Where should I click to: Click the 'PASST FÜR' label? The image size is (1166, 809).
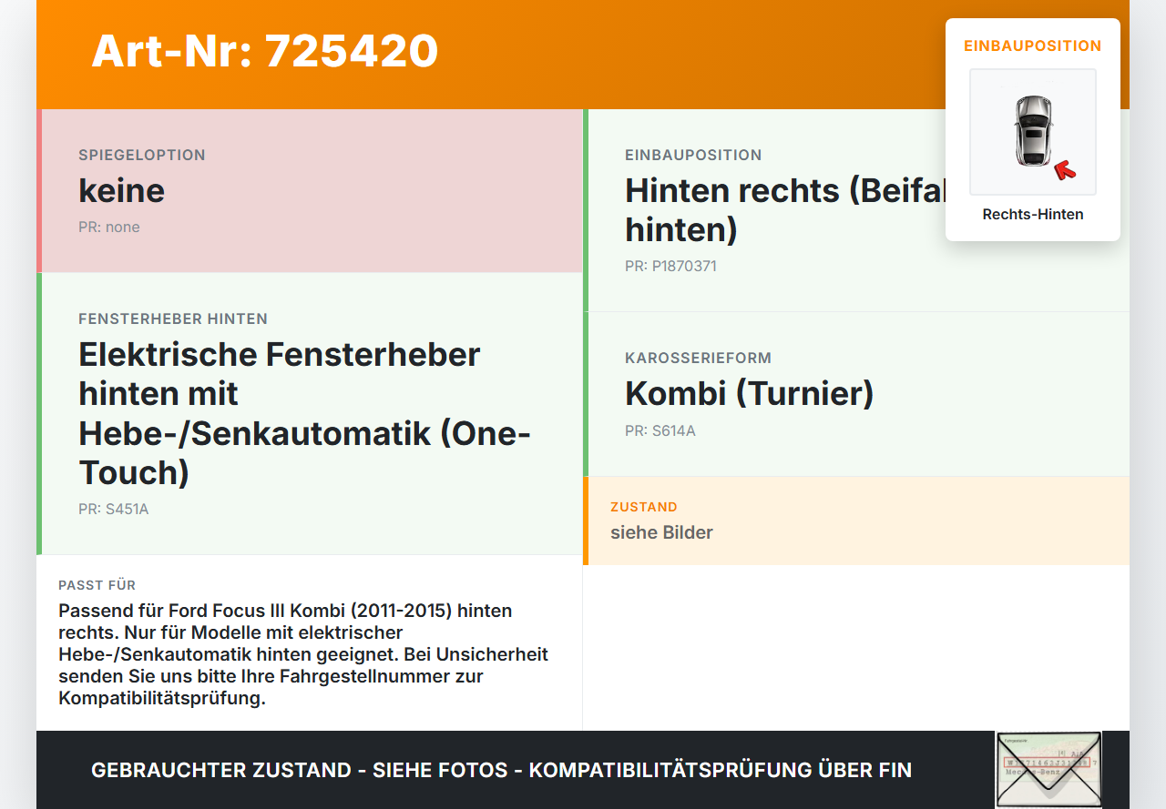(97, 585)
